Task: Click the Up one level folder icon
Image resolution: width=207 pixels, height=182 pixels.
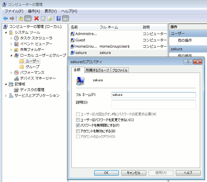Action: pos(21,18)
